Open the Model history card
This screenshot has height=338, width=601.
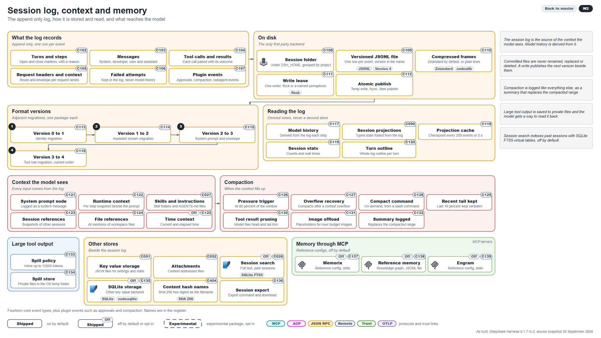303,132
